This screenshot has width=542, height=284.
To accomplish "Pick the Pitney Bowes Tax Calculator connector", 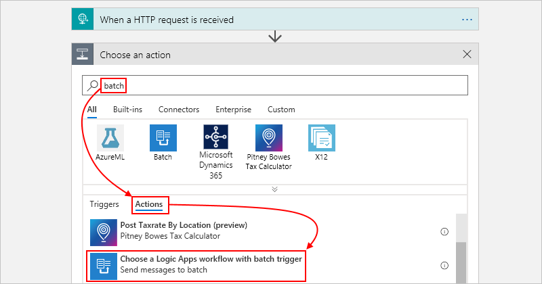I will pos(268,137).
